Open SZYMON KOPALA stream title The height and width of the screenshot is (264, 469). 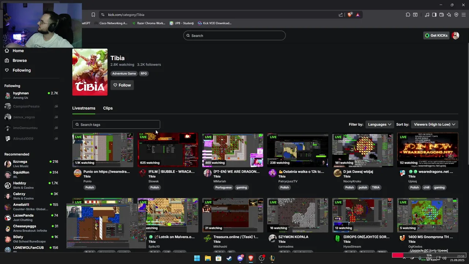pyautogui.click(x=293, y=237)
